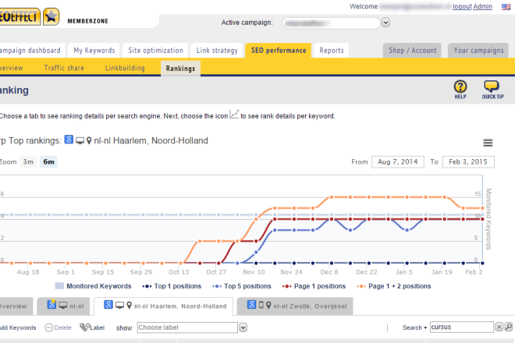Click the UK flag language icon
The width and height of the screenshot is (515, 343).
508,6
